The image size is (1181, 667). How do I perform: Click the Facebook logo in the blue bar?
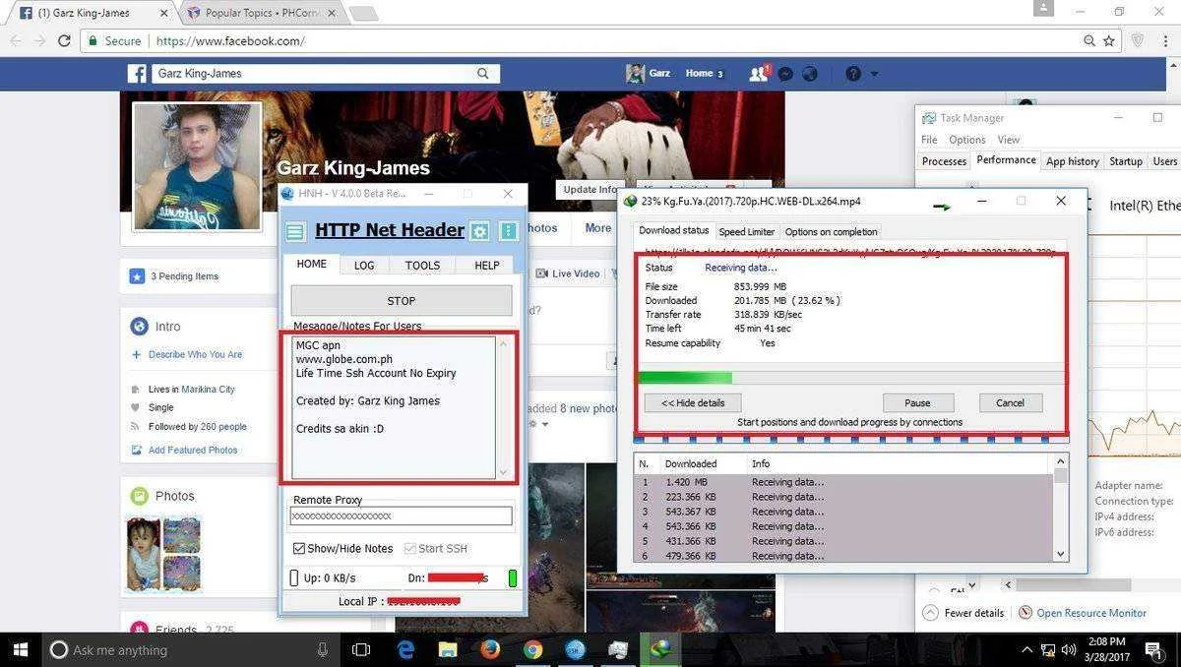tap(137, 74)
